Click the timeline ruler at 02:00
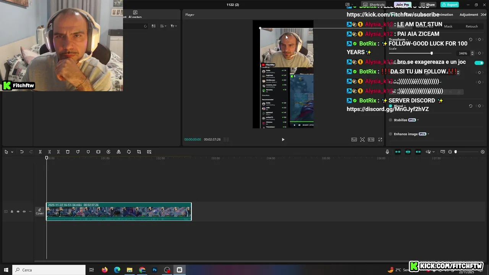 (161, 158)
